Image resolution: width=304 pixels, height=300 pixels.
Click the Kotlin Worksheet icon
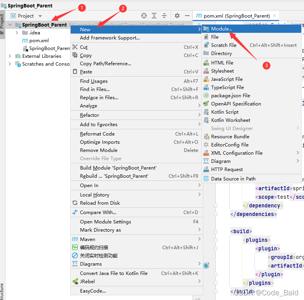[x=206, y=120]
